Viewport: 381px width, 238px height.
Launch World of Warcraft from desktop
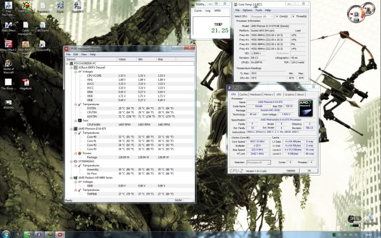(x=8, y=67)
